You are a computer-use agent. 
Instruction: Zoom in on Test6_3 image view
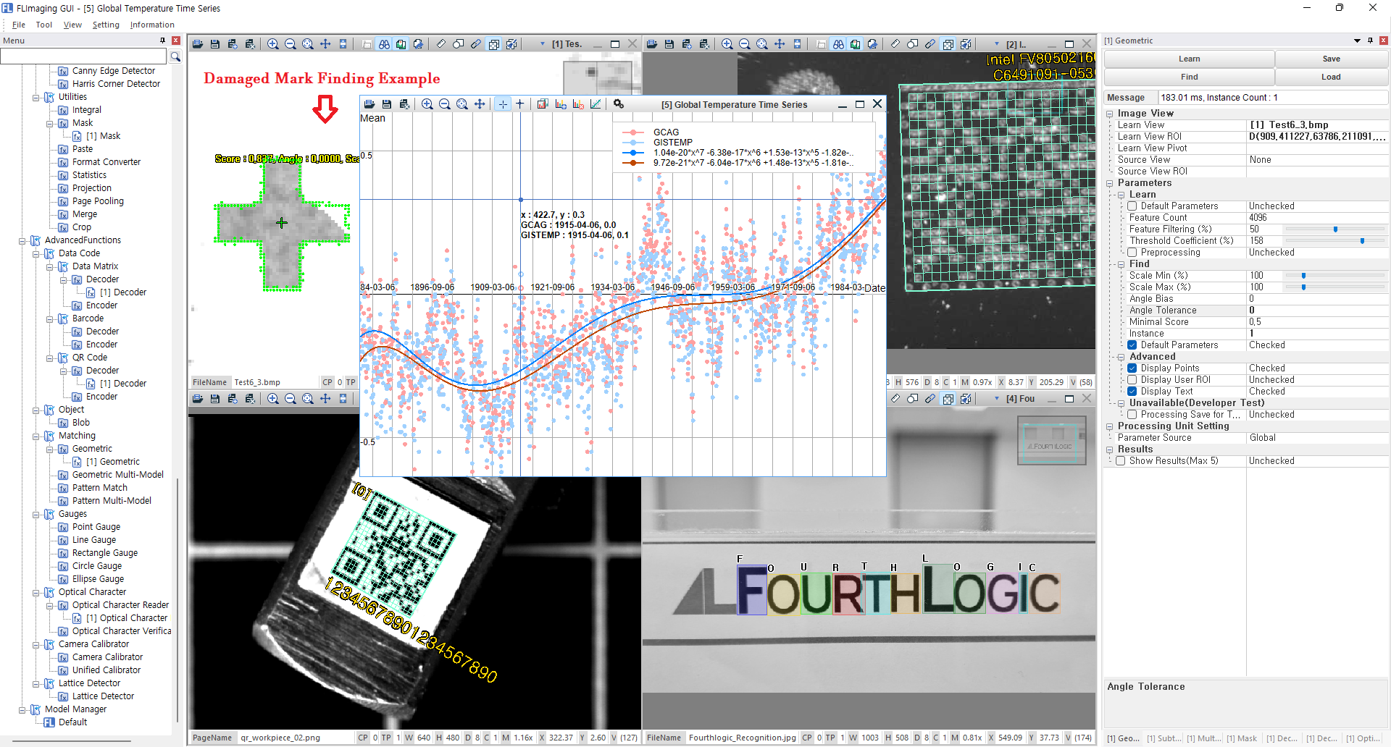tap(273, 44)
